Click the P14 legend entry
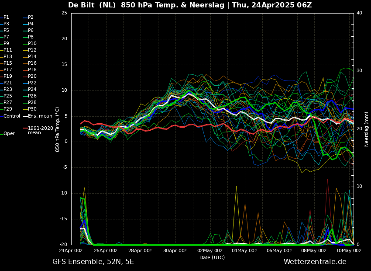The width and height of the screenshot is (371, 271). pyautogui.click(x=30, y=57)
